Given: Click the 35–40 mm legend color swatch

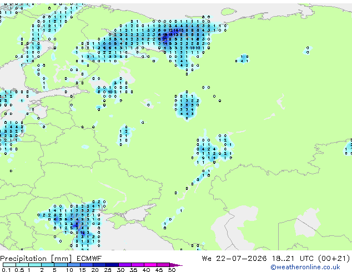Looking at the screenshot, I should 137,265.
